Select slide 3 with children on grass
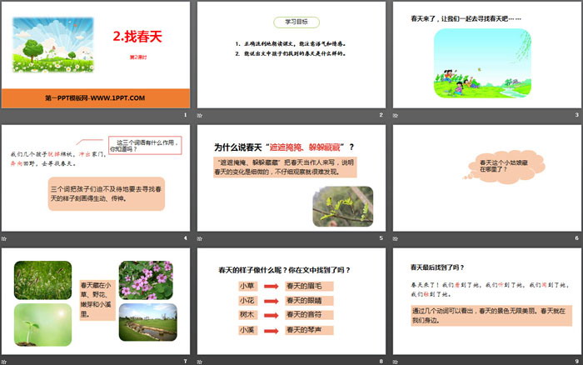Viewport: 583px width, 365px height. [487, 55]
